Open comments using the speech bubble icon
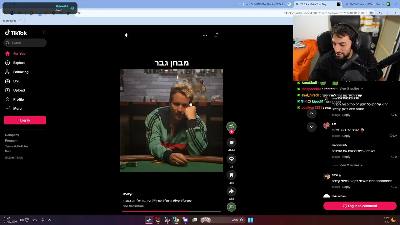 point(232,159)
